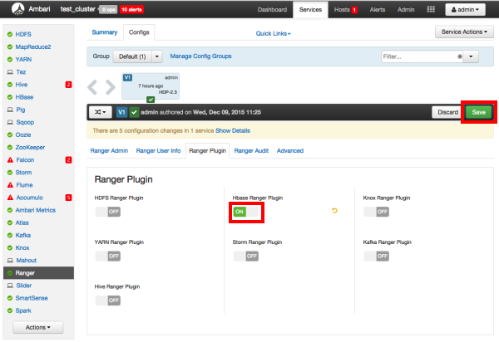Image resolution: width=499 pixels, height=342 pixels.
Task: Open the Advanced config tab
Action: click(x=290, y=151)
